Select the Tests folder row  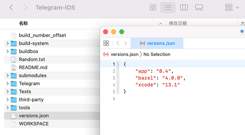click(52, 91)
